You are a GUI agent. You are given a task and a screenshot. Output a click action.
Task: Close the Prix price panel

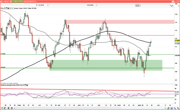pos(8,8)
